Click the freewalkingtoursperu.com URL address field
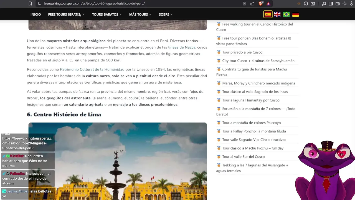The height and width of the screenshot is (200, 355). [94, 4]
